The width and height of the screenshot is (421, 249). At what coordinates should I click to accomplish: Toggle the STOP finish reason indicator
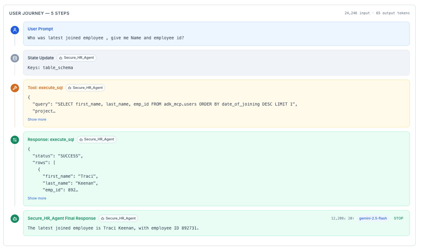point(398,218)
